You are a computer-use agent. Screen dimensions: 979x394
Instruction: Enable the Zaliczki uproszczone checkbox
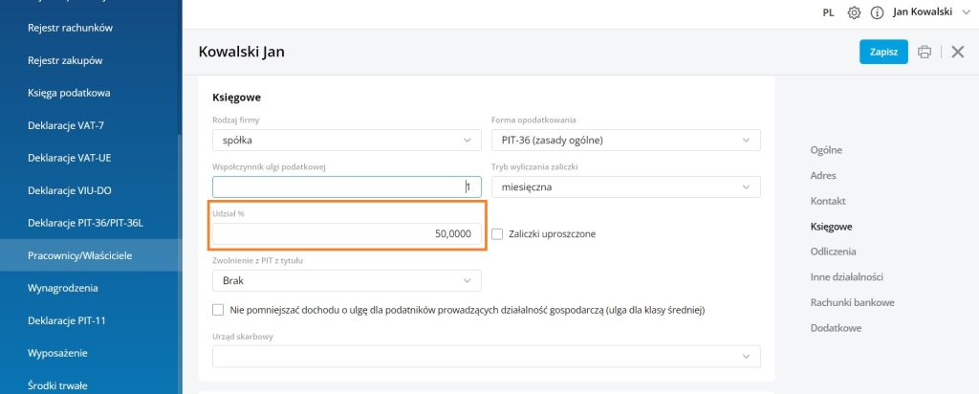click(x=497, y=234)
